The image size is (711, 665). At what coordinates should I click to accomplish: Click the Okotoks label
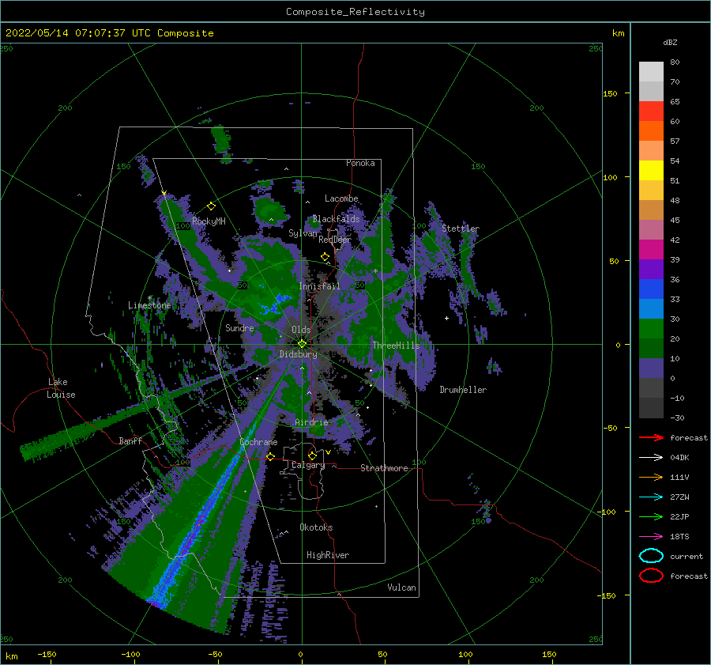tap(316, 527)
